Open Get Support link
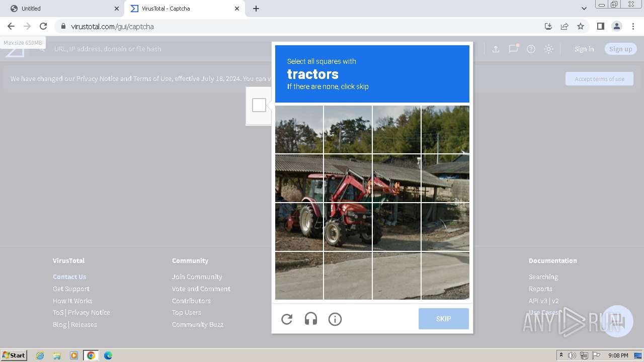 coord(71,289)
